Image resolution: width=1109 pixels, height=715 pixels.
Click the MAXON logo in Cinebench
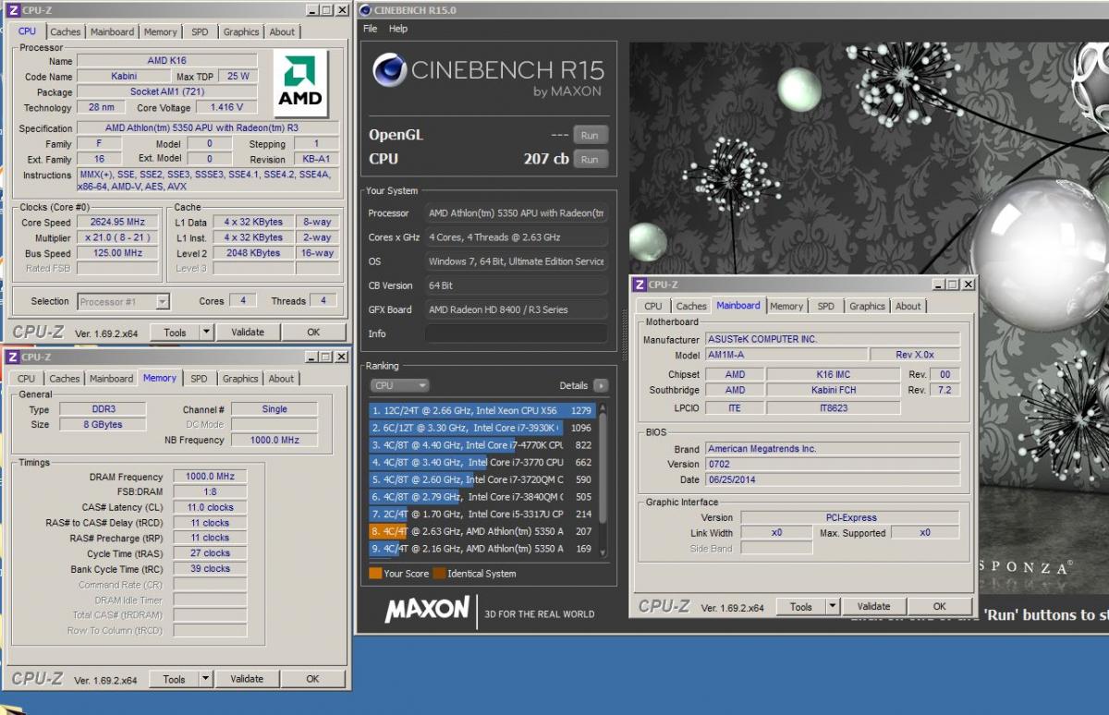coord(427,610)
